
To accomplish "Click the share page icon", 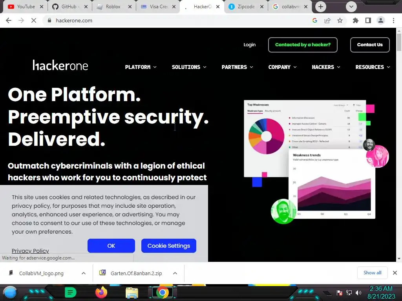I will (327, 20).
